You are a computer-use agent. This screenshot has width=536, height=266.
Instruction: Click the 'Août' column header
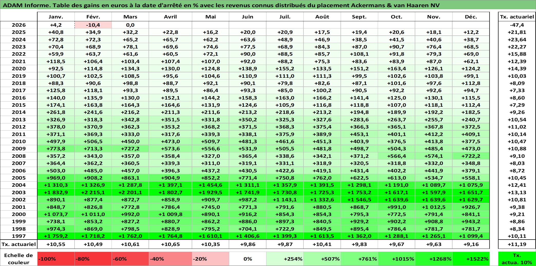(x=322, y=17)
